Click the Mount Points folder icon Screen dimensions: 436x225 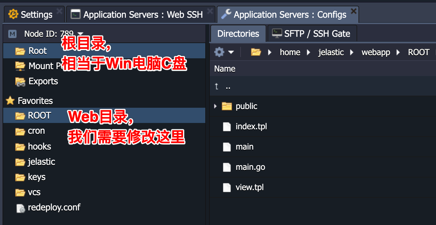[x=20, y=66]
